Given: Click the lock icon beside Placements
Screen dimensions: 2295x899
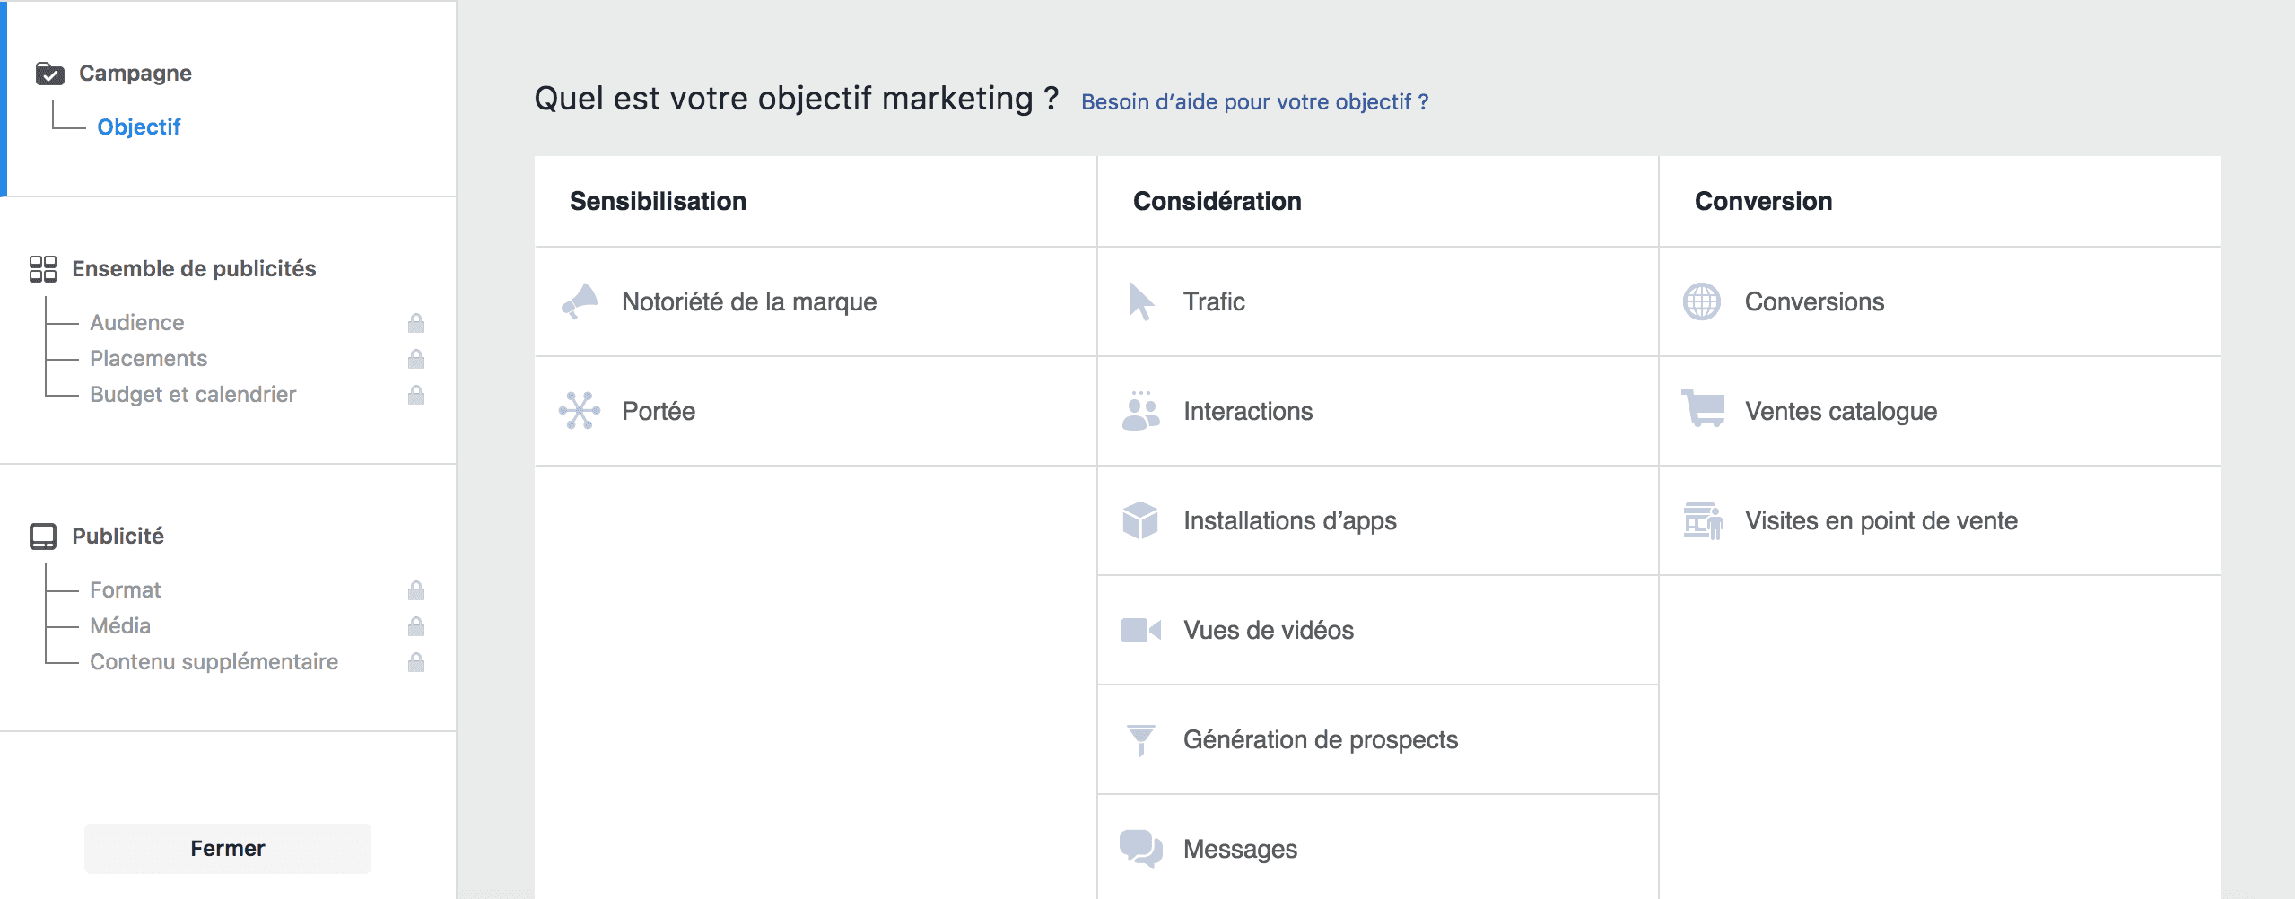Looking at the screenshot, I should 416,359.
